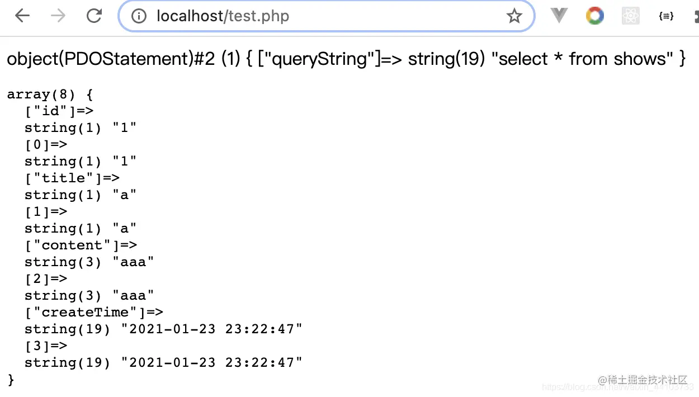Click the array(8) { opening line

click(50, 94)
